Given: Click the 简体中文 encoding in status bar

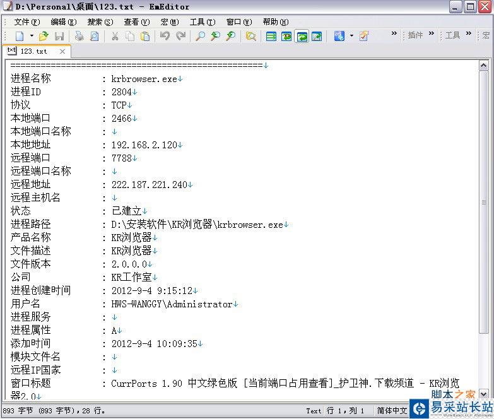Looking at the screenshot, I should point(392,411).
